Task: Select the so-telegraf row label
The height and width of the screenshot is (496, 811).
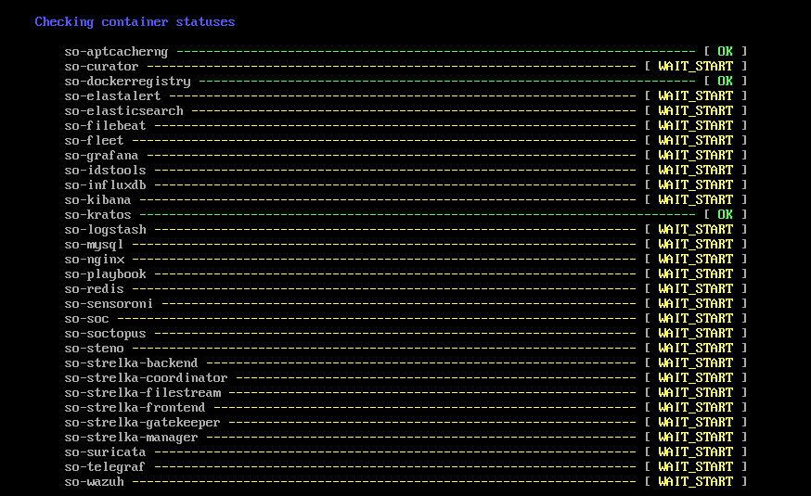Action: tap(105, 467)
